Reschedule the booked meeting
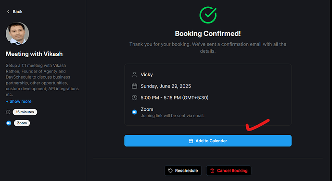This screenshot has height=181, width=332. pos(183,170)
